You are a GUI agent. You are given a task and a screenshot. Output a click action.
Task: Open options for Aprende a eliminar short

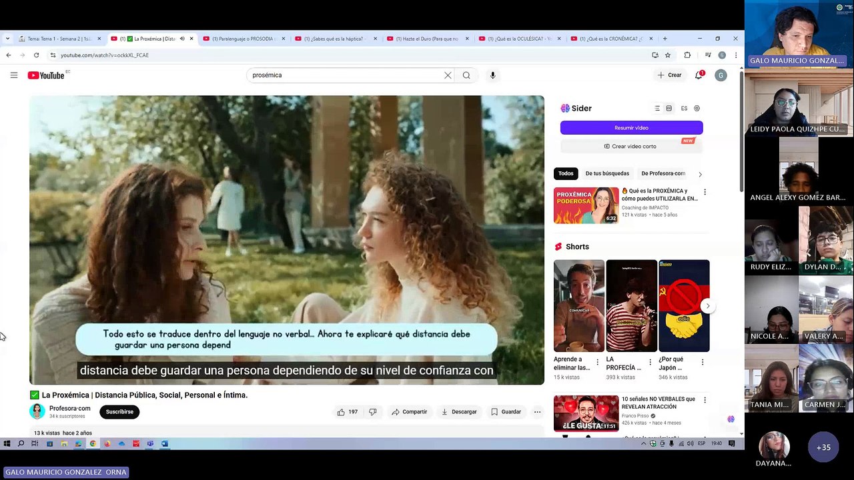coord(597,362)
